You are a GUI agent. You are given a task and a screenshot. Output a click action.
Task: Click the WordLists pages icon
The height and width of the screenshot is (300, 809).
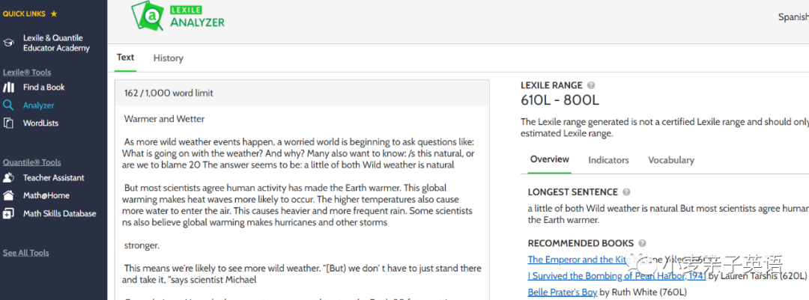(8, 123)
